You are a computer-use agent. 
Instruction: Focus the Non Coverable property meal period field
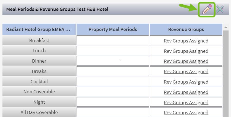113,92
